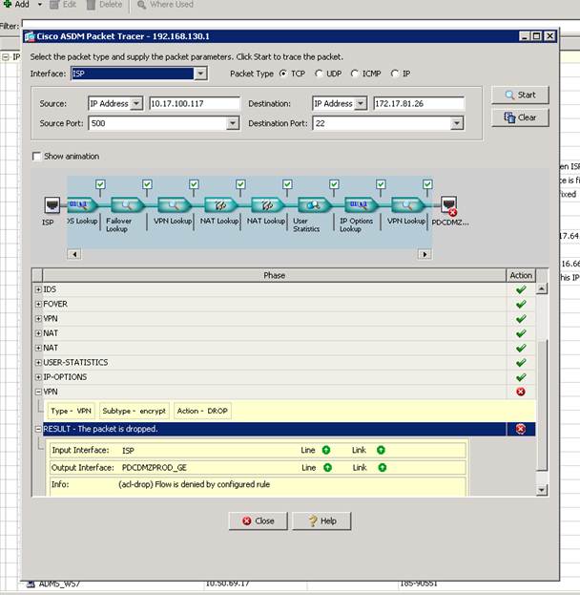Select the ICMP packet type
The height and width of the screenshot is (595, 580).
tap(355, 74)
